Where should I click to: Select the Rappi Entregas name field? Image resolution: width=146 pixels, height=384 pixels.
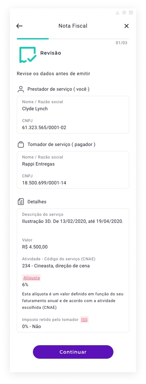point(73,161)
